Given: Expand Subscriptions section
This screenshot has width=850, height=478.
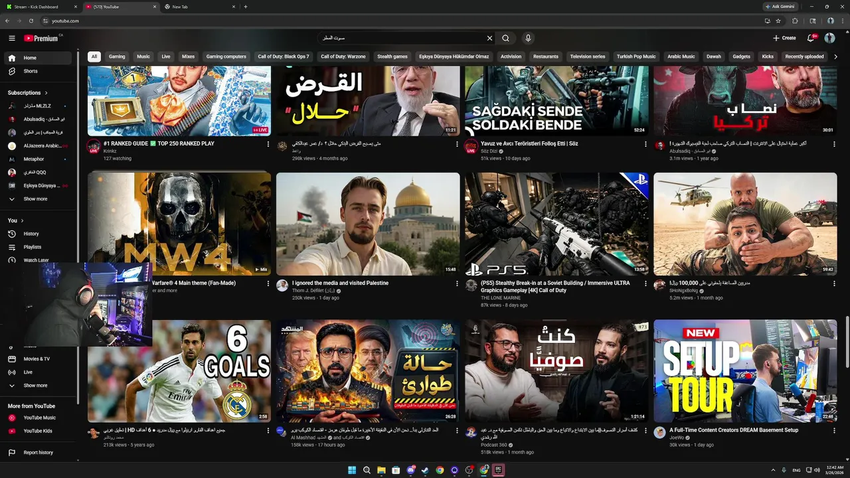Looking at the screenshot, I should (27, 93).
